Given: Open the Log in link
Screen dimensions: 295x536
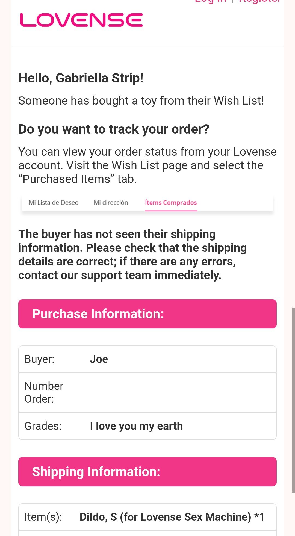Looking at the screenshot, I should 211,1.
